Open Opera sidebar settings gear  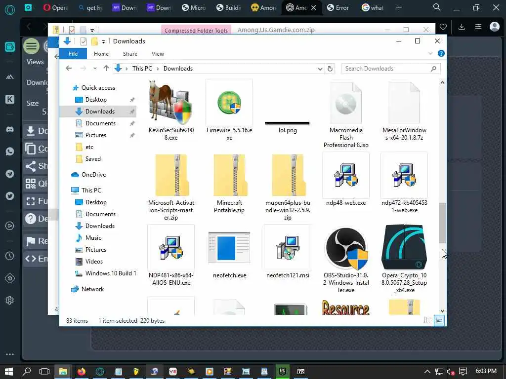pos(10,301)
